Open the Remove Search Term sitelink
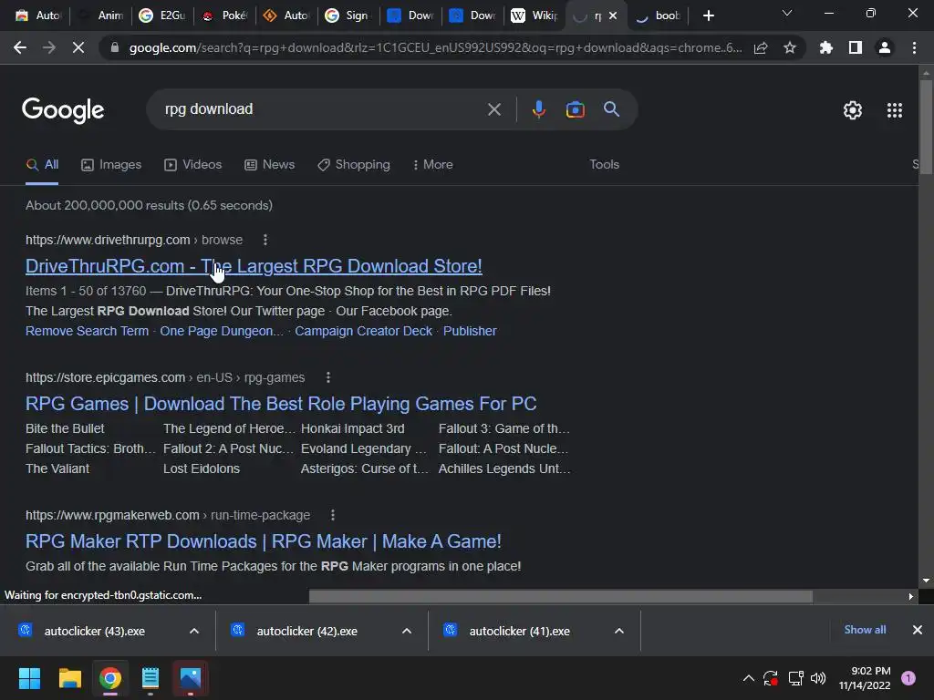Image resolution: width=934 pixels, height=700 pixels. (x=87, y=331)
